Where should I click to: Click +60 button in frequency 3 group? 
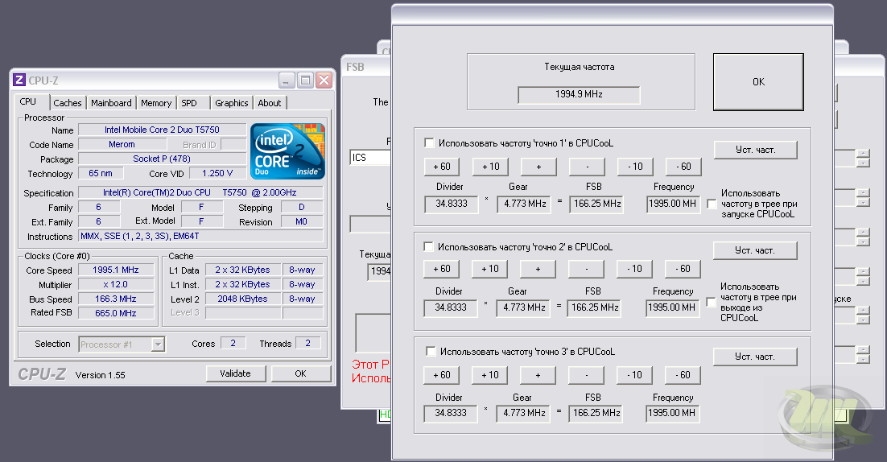[x=441, y=375]
